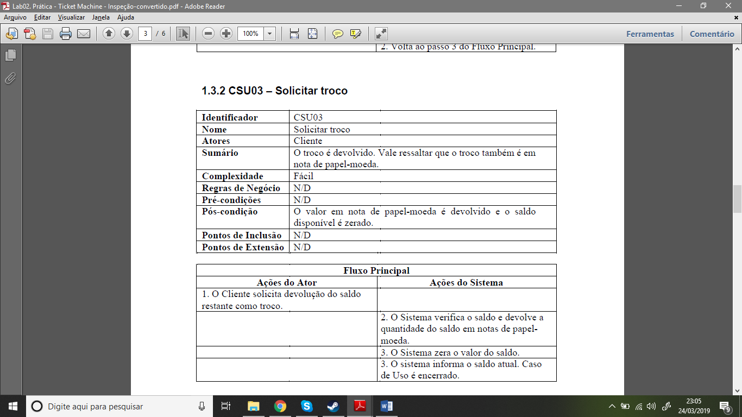Screen dimensions: 742x417
Task: Open Task View on the taskbar
Action: 226,406
